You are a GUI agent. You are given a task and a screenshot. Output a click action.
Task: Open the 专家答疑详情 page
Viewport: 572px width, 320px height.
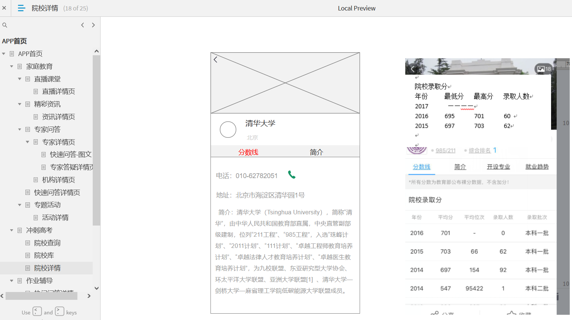(x=71, y=167)
